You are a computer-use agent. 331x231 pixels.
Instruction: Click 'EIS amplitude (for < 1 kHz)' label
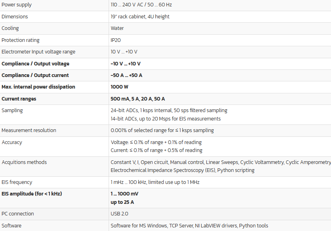click(x=32, y=193)
